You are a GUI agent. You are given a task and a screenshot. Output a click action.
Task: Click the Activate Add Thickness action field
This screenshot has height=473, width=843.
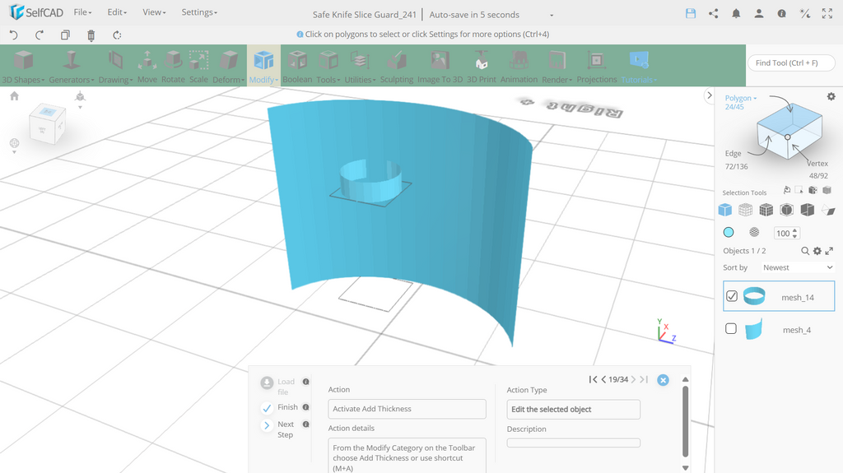407,409
